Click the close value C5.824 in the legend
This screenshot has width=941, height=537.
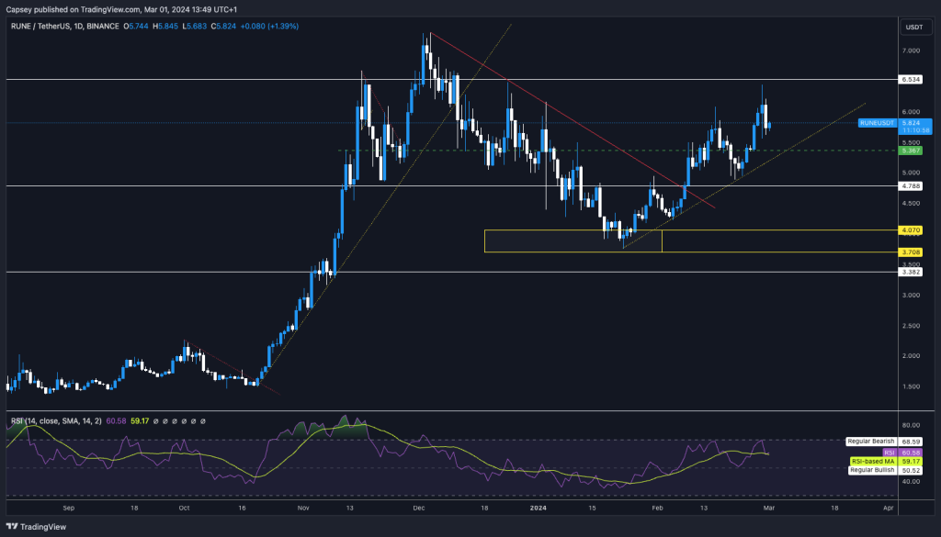pyautogui.click(x=223, y=27)
